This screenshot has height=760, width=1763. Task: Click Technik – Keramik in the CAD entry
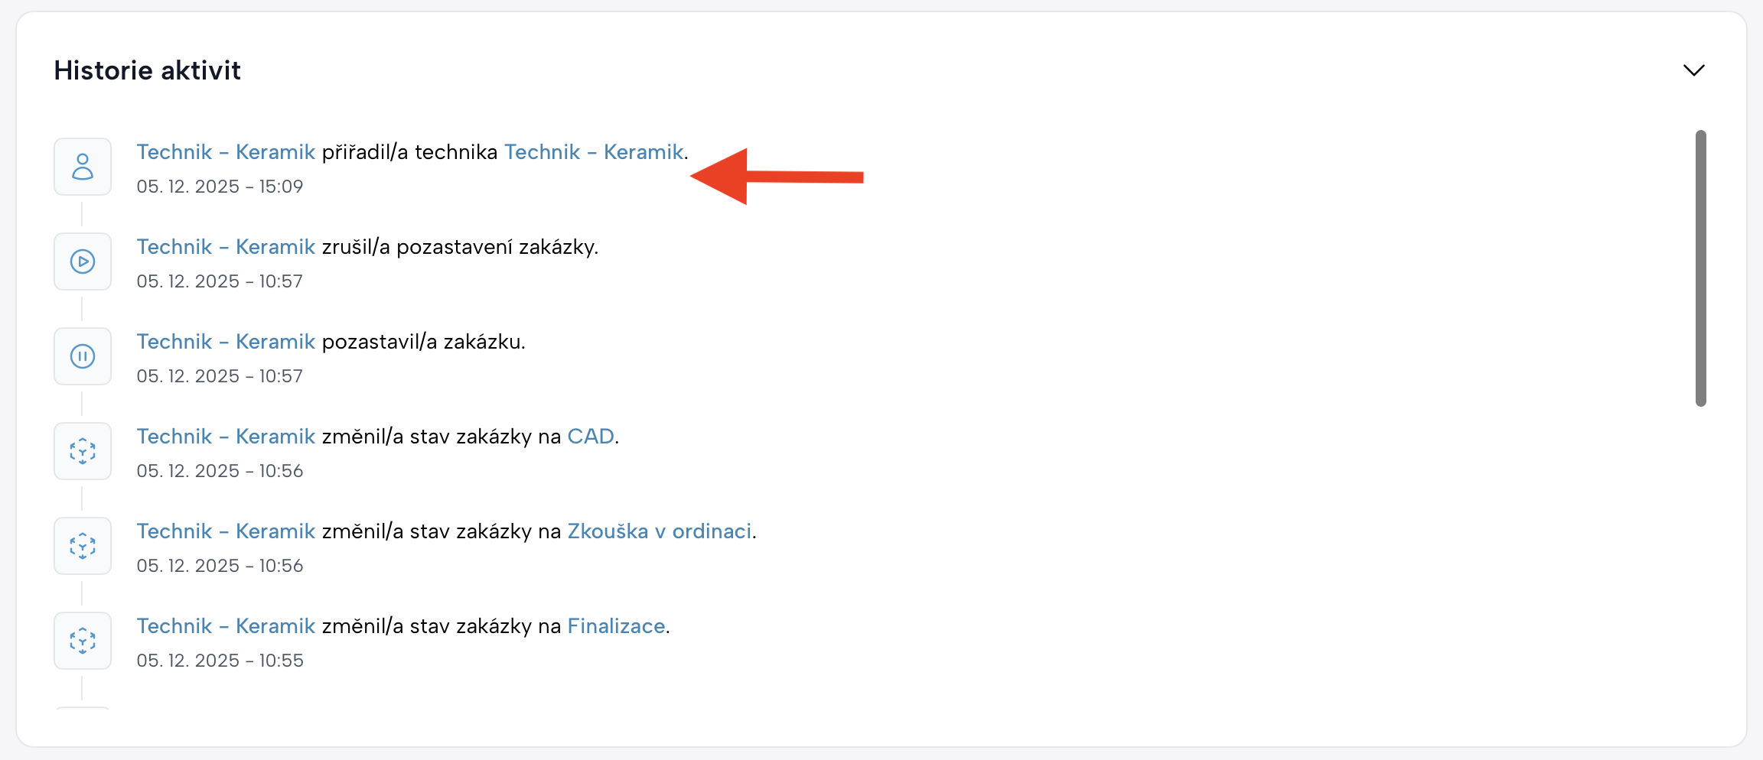pyautogui.click(x=226, y=437)
